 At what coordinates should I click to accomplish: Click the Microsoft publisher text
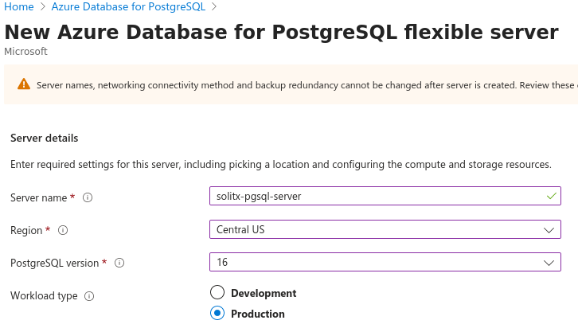click(25, 51)
